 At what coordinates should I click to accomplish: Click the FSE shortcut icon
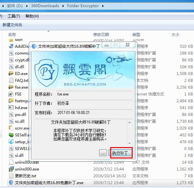tap(11, 94)
